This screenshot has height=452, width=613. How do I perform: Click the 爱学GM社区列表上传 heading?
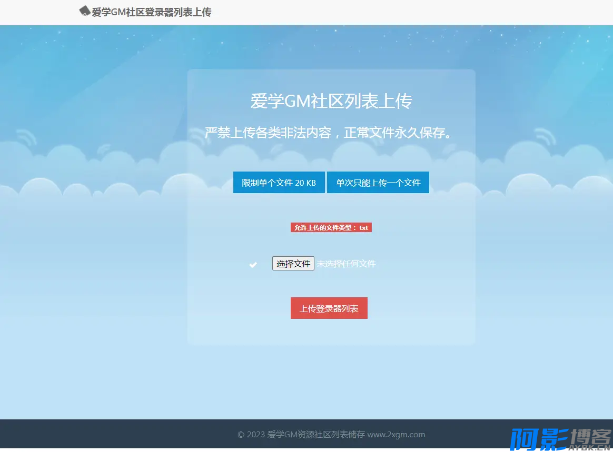(x=331, y=101)
